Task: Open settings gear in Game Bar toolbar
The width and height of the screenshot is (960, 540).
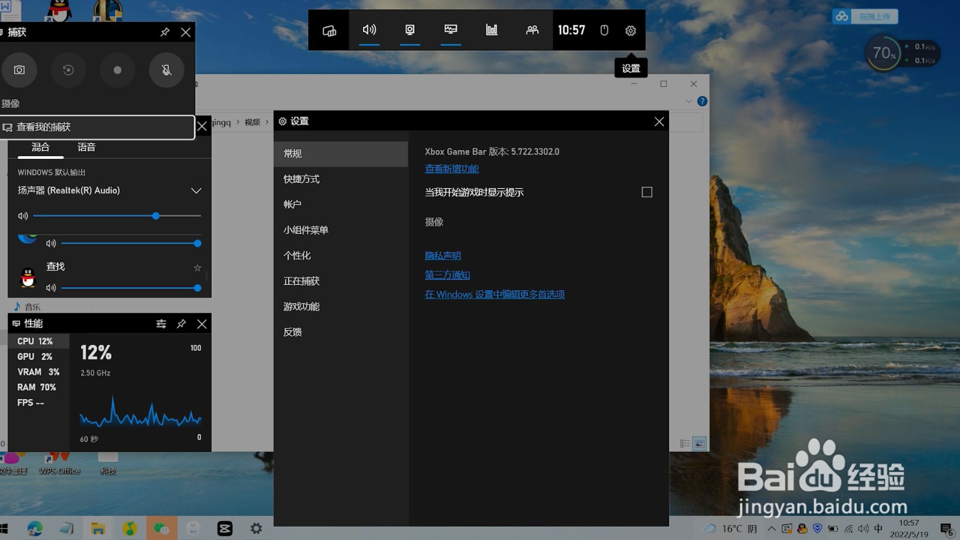Action: 631,31
